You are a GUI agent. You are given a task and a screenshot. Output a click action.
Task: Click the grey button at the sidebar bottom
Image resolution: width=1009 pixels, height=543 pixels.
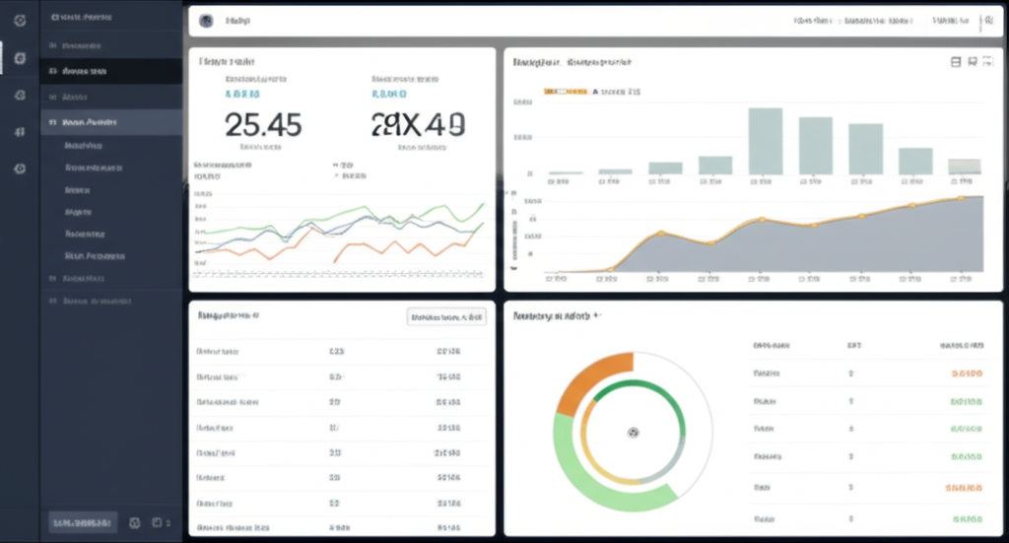83,522
